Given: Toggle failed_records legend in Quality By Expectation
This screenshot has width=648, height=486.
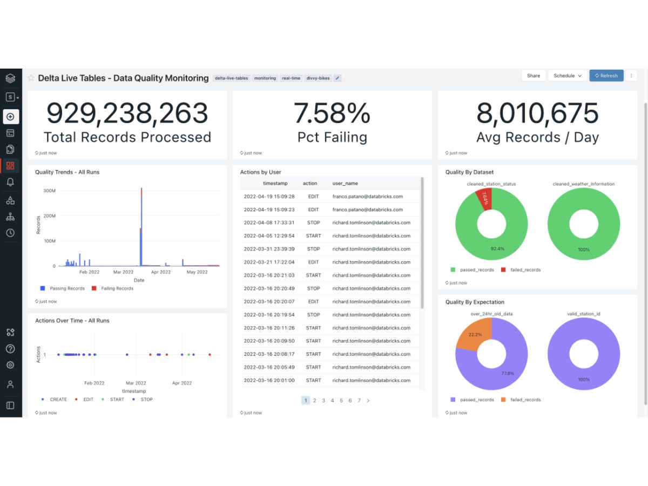Looking at the screenshot, I should click(x=520, y=400).
